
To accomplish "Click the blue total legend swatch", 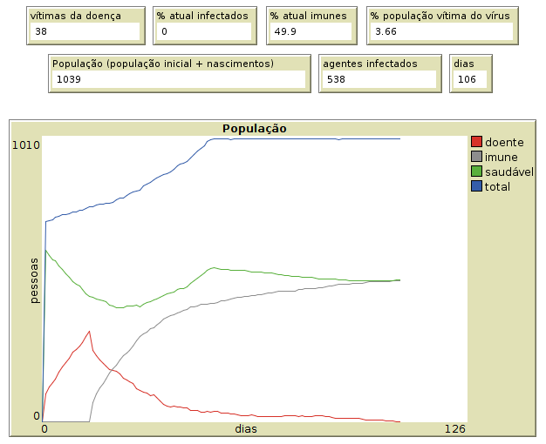I will coord(476,187).
